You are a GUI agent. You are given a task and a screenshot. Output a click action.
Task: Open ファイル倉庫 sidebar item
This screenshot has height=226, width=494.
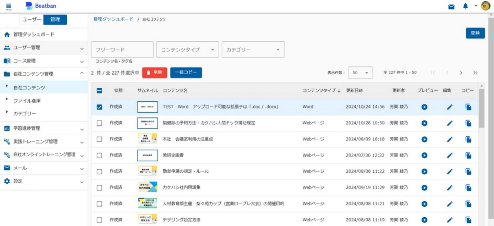point(44,101)
